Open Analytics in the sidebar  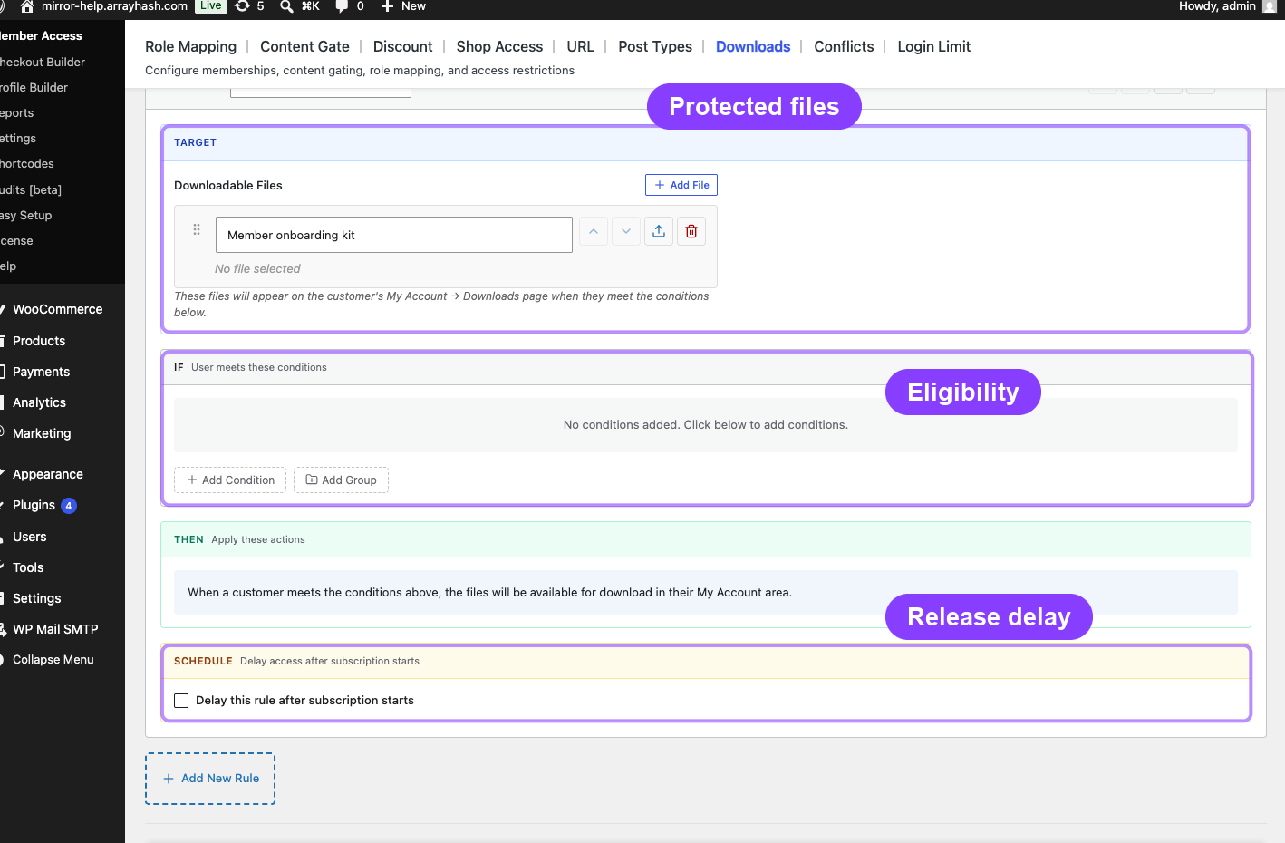39,402
